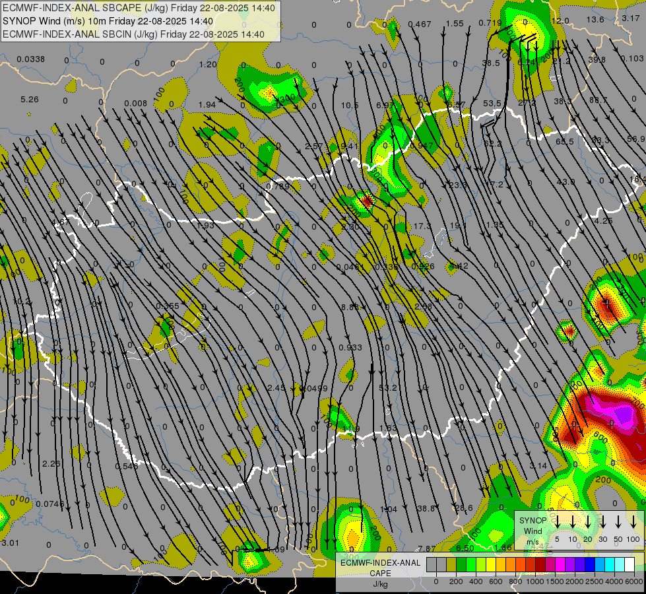This screenshot has height=594, width=646.
Task: Select the pure blue swatch in CAPE legend
Action: click(589, 565)
